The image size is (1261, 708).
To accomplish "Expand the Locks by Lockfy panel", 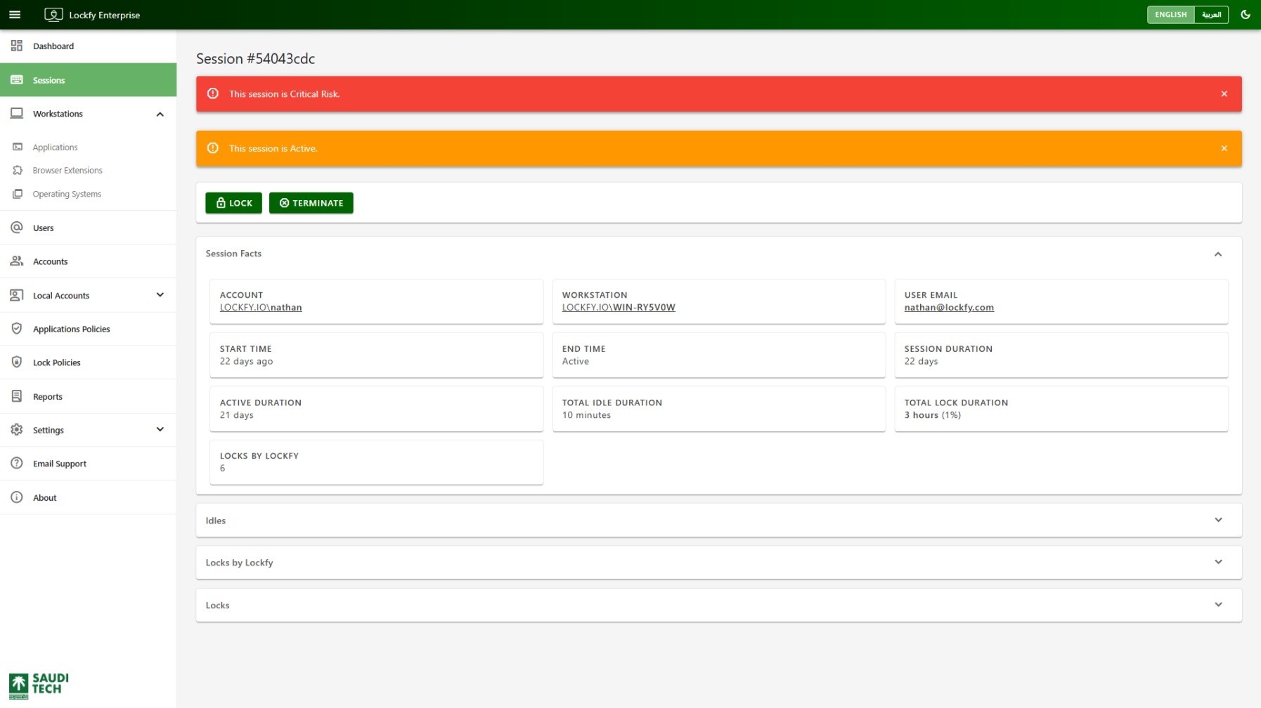I will coord(1218,563).
